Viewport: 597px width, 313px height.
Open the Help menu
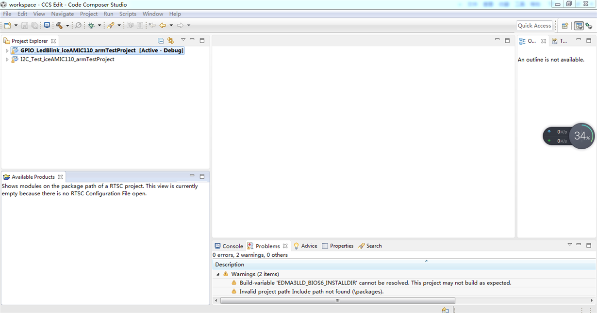(175, 14)
